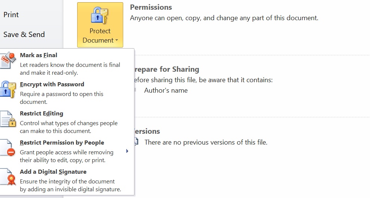Click the Mark as Final stamp icon

click(8, 60)
